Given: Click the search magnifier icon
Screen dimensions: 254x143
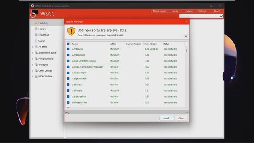Looking at the screenshot, I should pos(221,16).
